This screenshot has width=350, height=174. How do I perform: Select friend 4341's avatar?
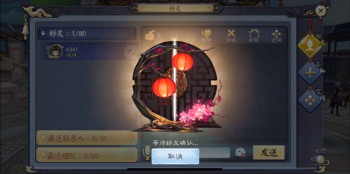pos(55,52)
